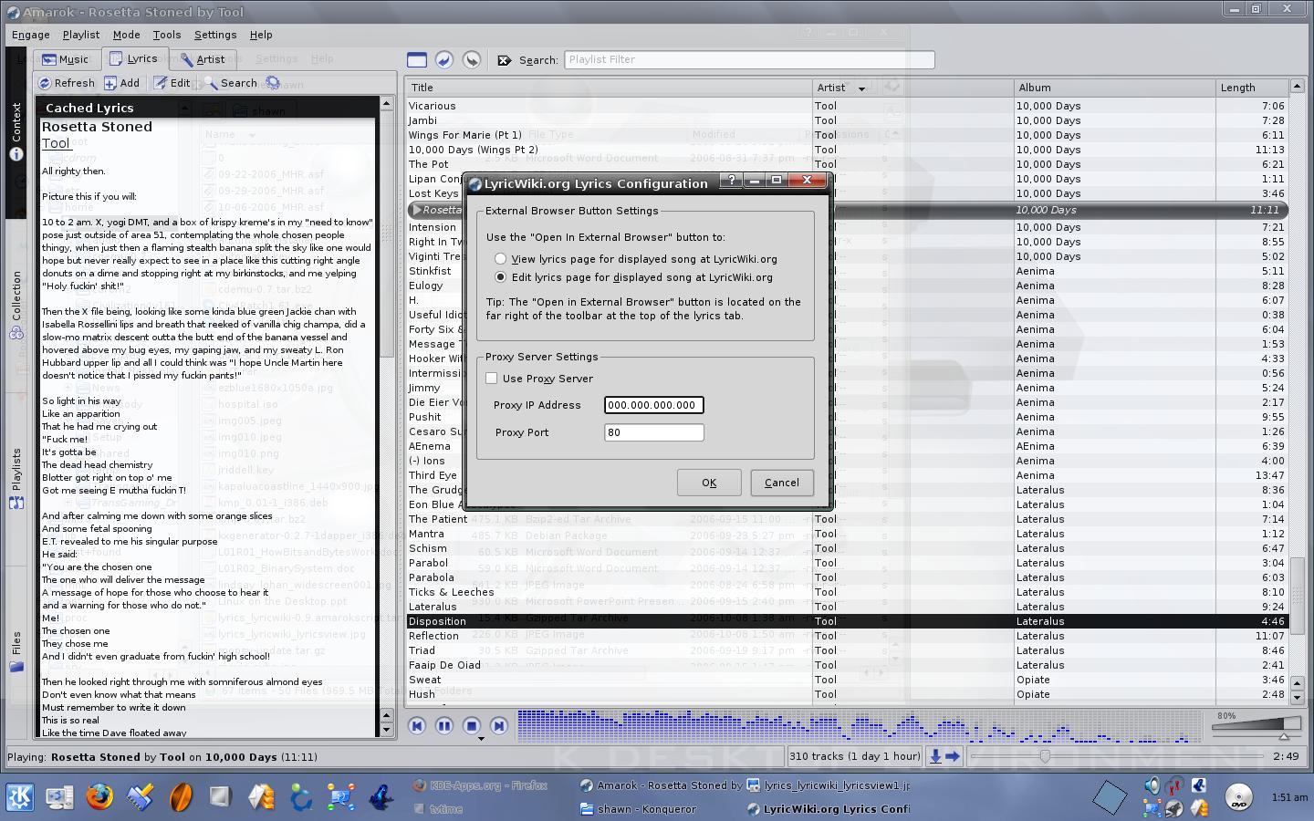
Task: Launch Firefox from the panel
Action: [99, 797]
